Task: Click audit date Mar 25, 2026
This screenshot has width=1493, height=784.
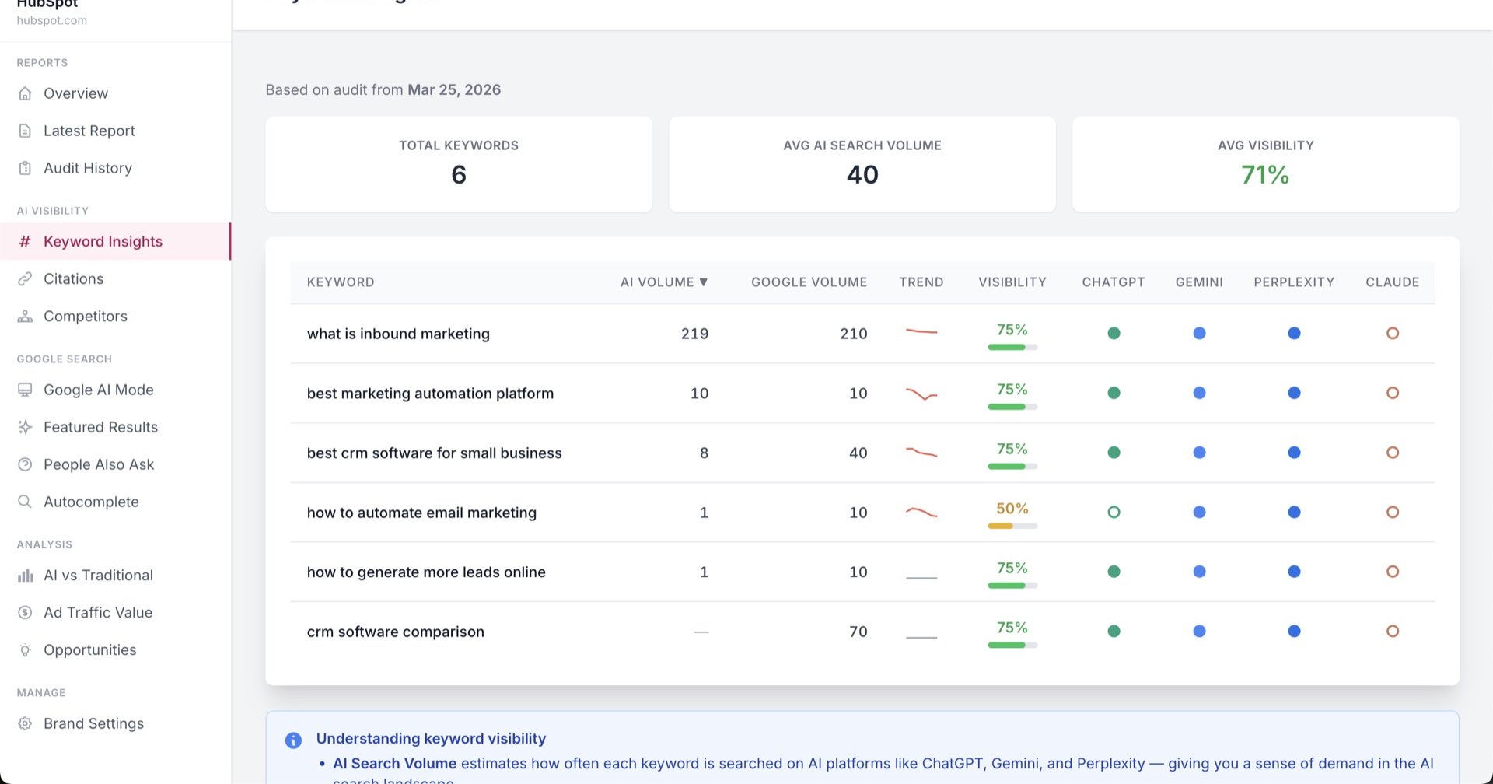Action: point(454,89)
